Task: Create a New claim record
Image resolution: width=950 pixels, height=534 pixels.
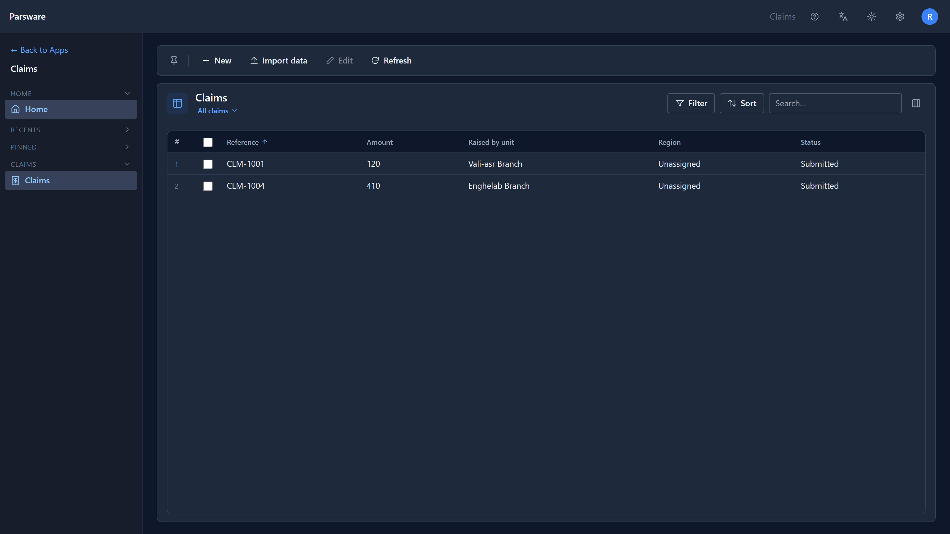Action: coord(217,61)
